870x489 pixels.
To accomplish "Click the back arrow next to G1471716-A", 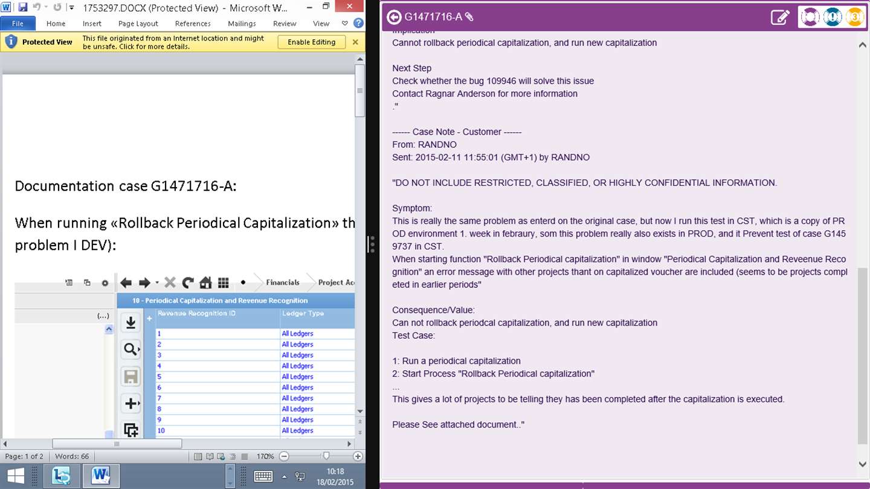I will (x=394, y=17).
